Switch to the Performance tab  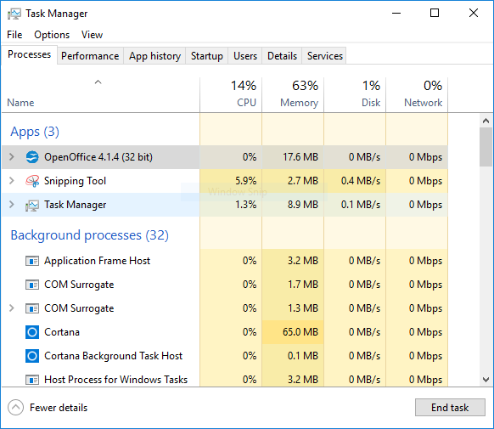point(90,56)
